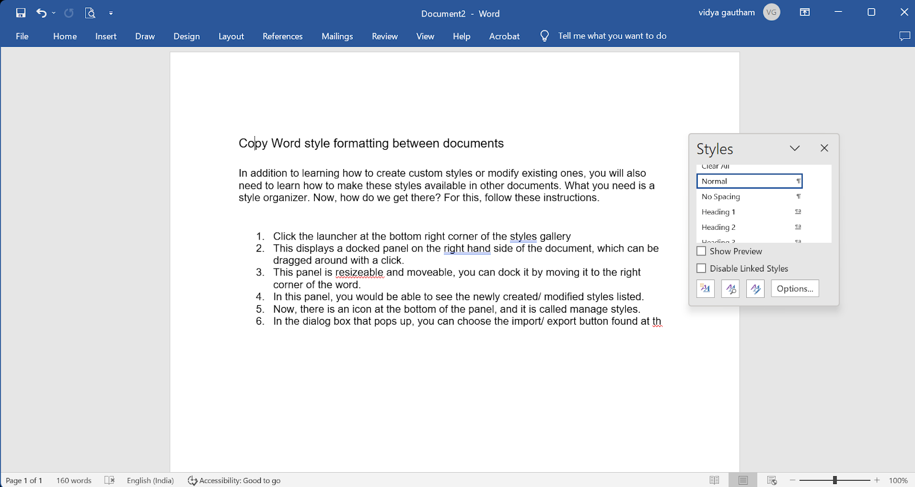The image size is (915, 487).
Task: Click the Tell me what you want search field
Action: (x=612, y=36)
